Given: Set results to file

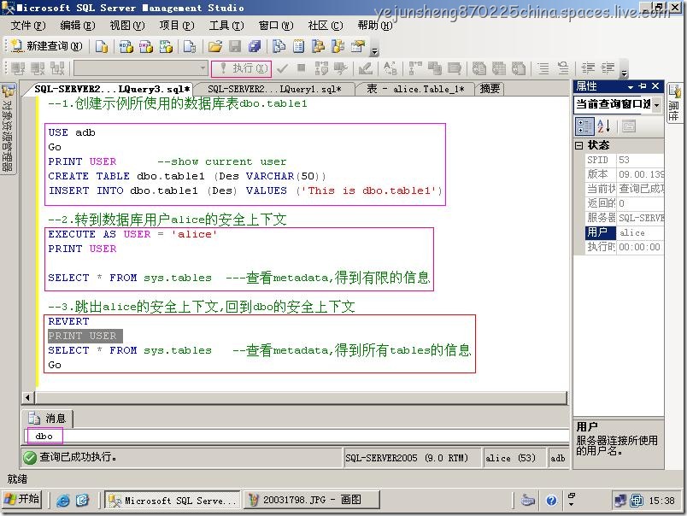Looking at the screenshot, I should pyautogui.click(x=519, y=68).
